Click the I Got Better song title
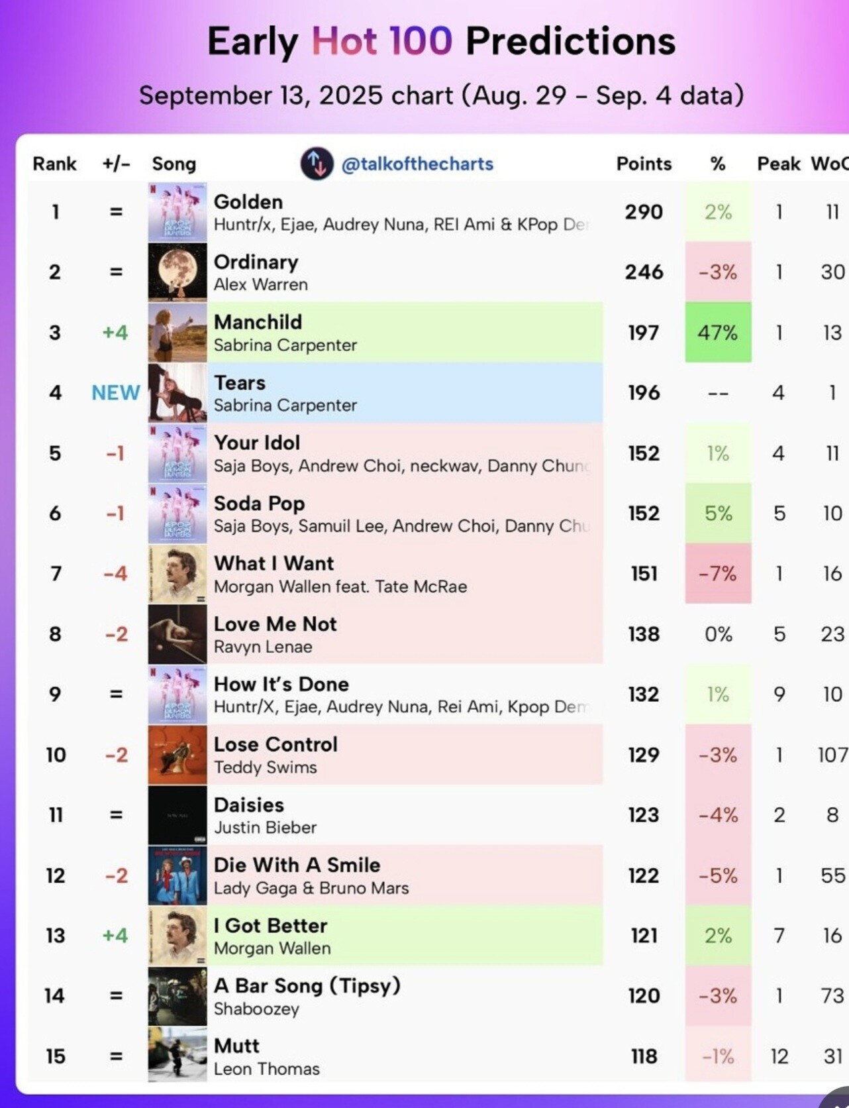This screenshot has height=1108, width=849. 270,926
